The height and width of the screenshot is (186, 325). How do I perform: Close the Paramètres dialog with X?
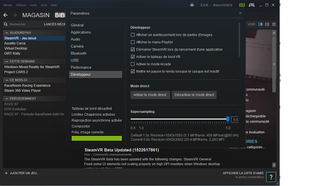coord(240,13)
